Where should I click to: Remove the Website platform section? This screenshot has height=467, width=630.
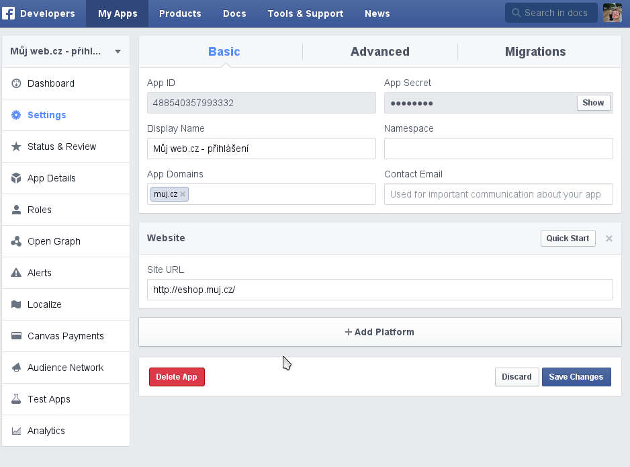pyautogui.click(x=609, y=239)
